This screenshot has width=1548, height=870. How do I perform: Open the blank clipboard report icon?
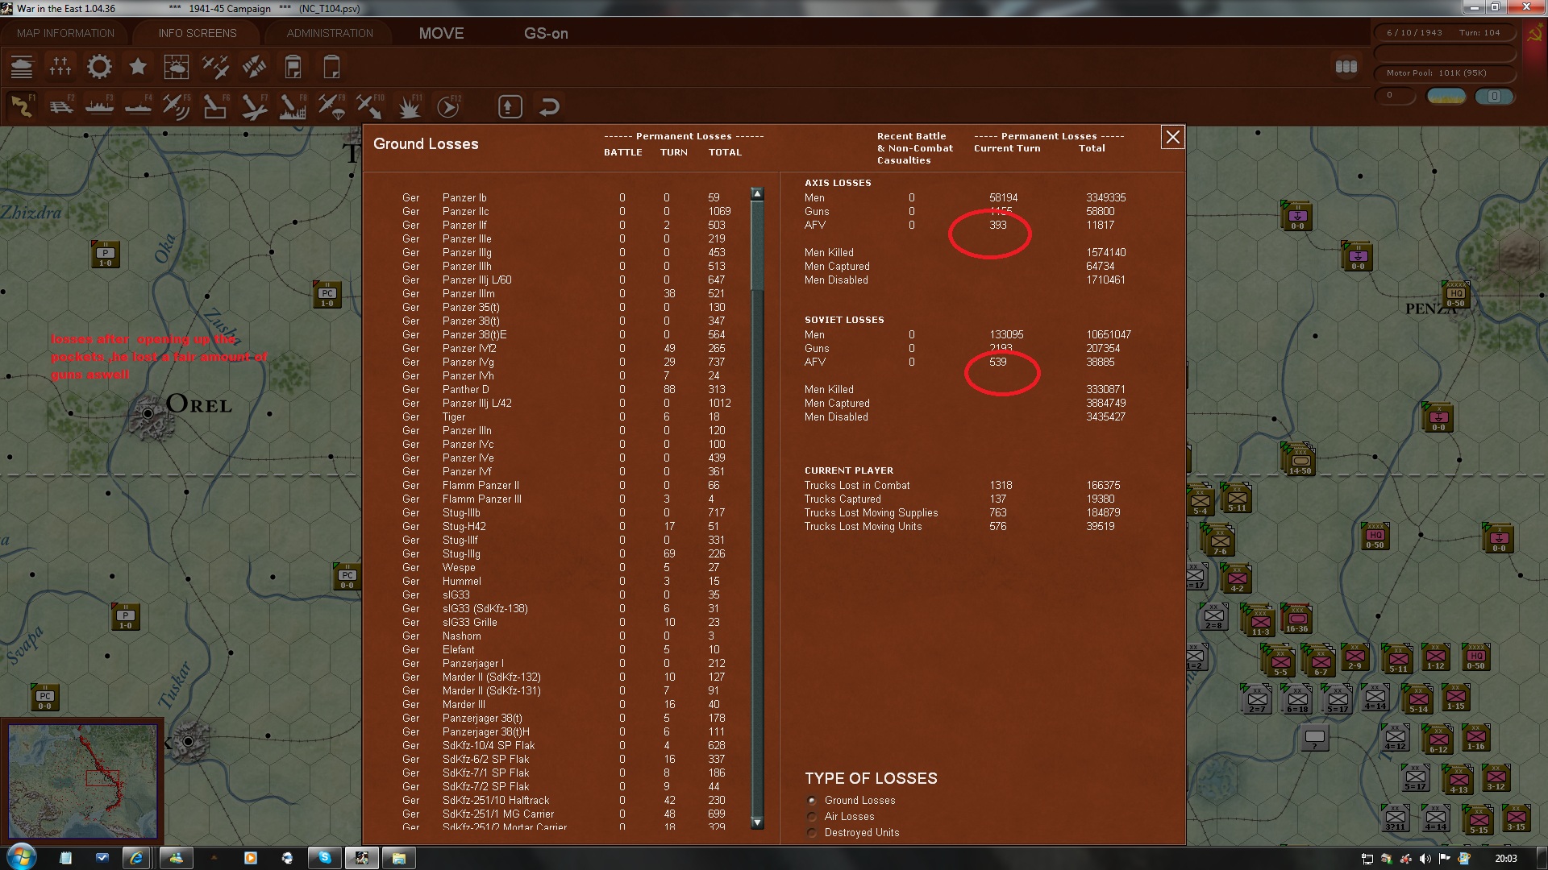pos(331,67)
